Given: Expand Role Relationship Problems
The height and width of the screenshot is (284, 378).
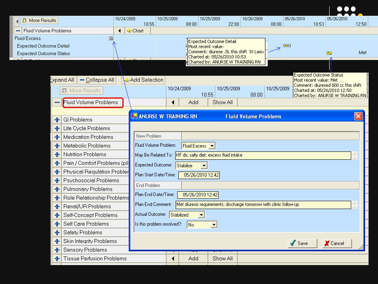Looking at the screenshot, I should (x=57, y=198).
